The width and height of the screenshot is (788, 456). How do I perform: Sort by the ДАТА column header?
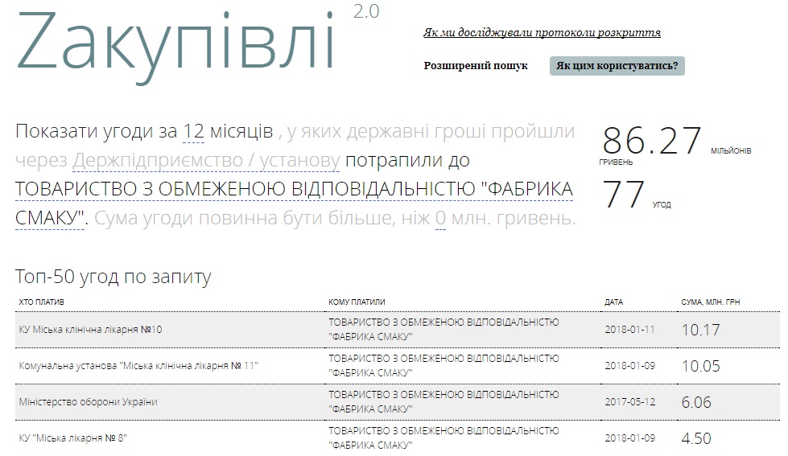[613, 302]
